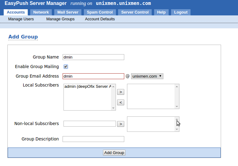This screenshot has width=238, height=166.
Task: Move the selected local subscriber right
Action: pos(121,92)
